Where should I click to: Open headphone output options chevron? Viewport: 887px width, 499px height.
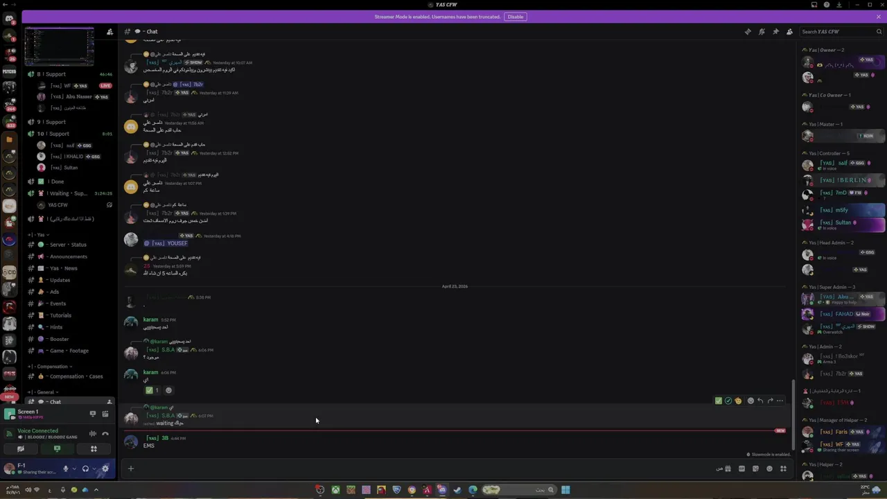coord(94,469)
